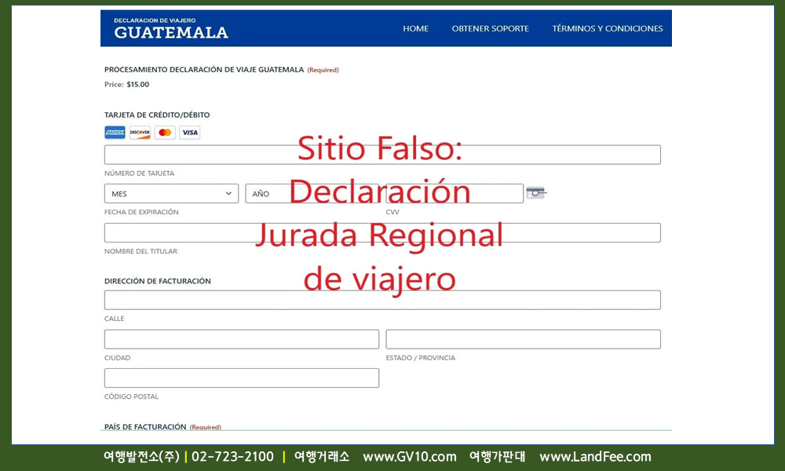Viewport: 785px width, 471px height.
Task: Click the Visa card icon
Action: coord(189,133)
